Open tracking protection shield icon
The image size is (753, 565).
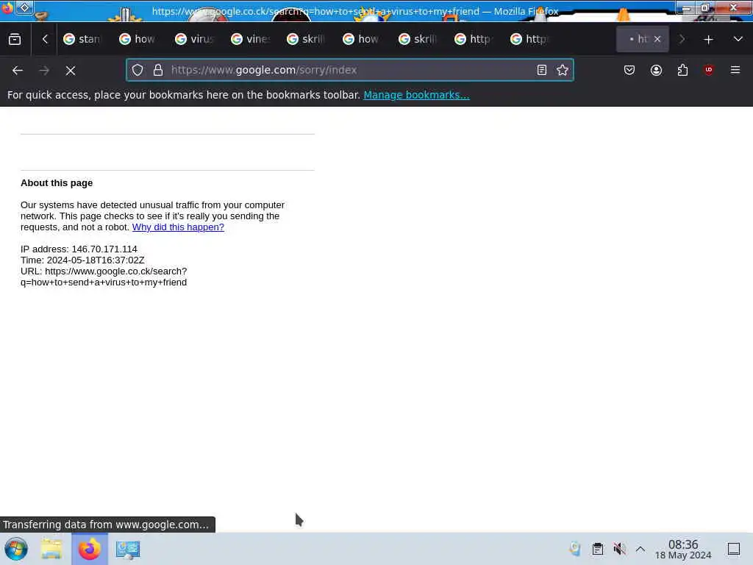click(138, 70)
